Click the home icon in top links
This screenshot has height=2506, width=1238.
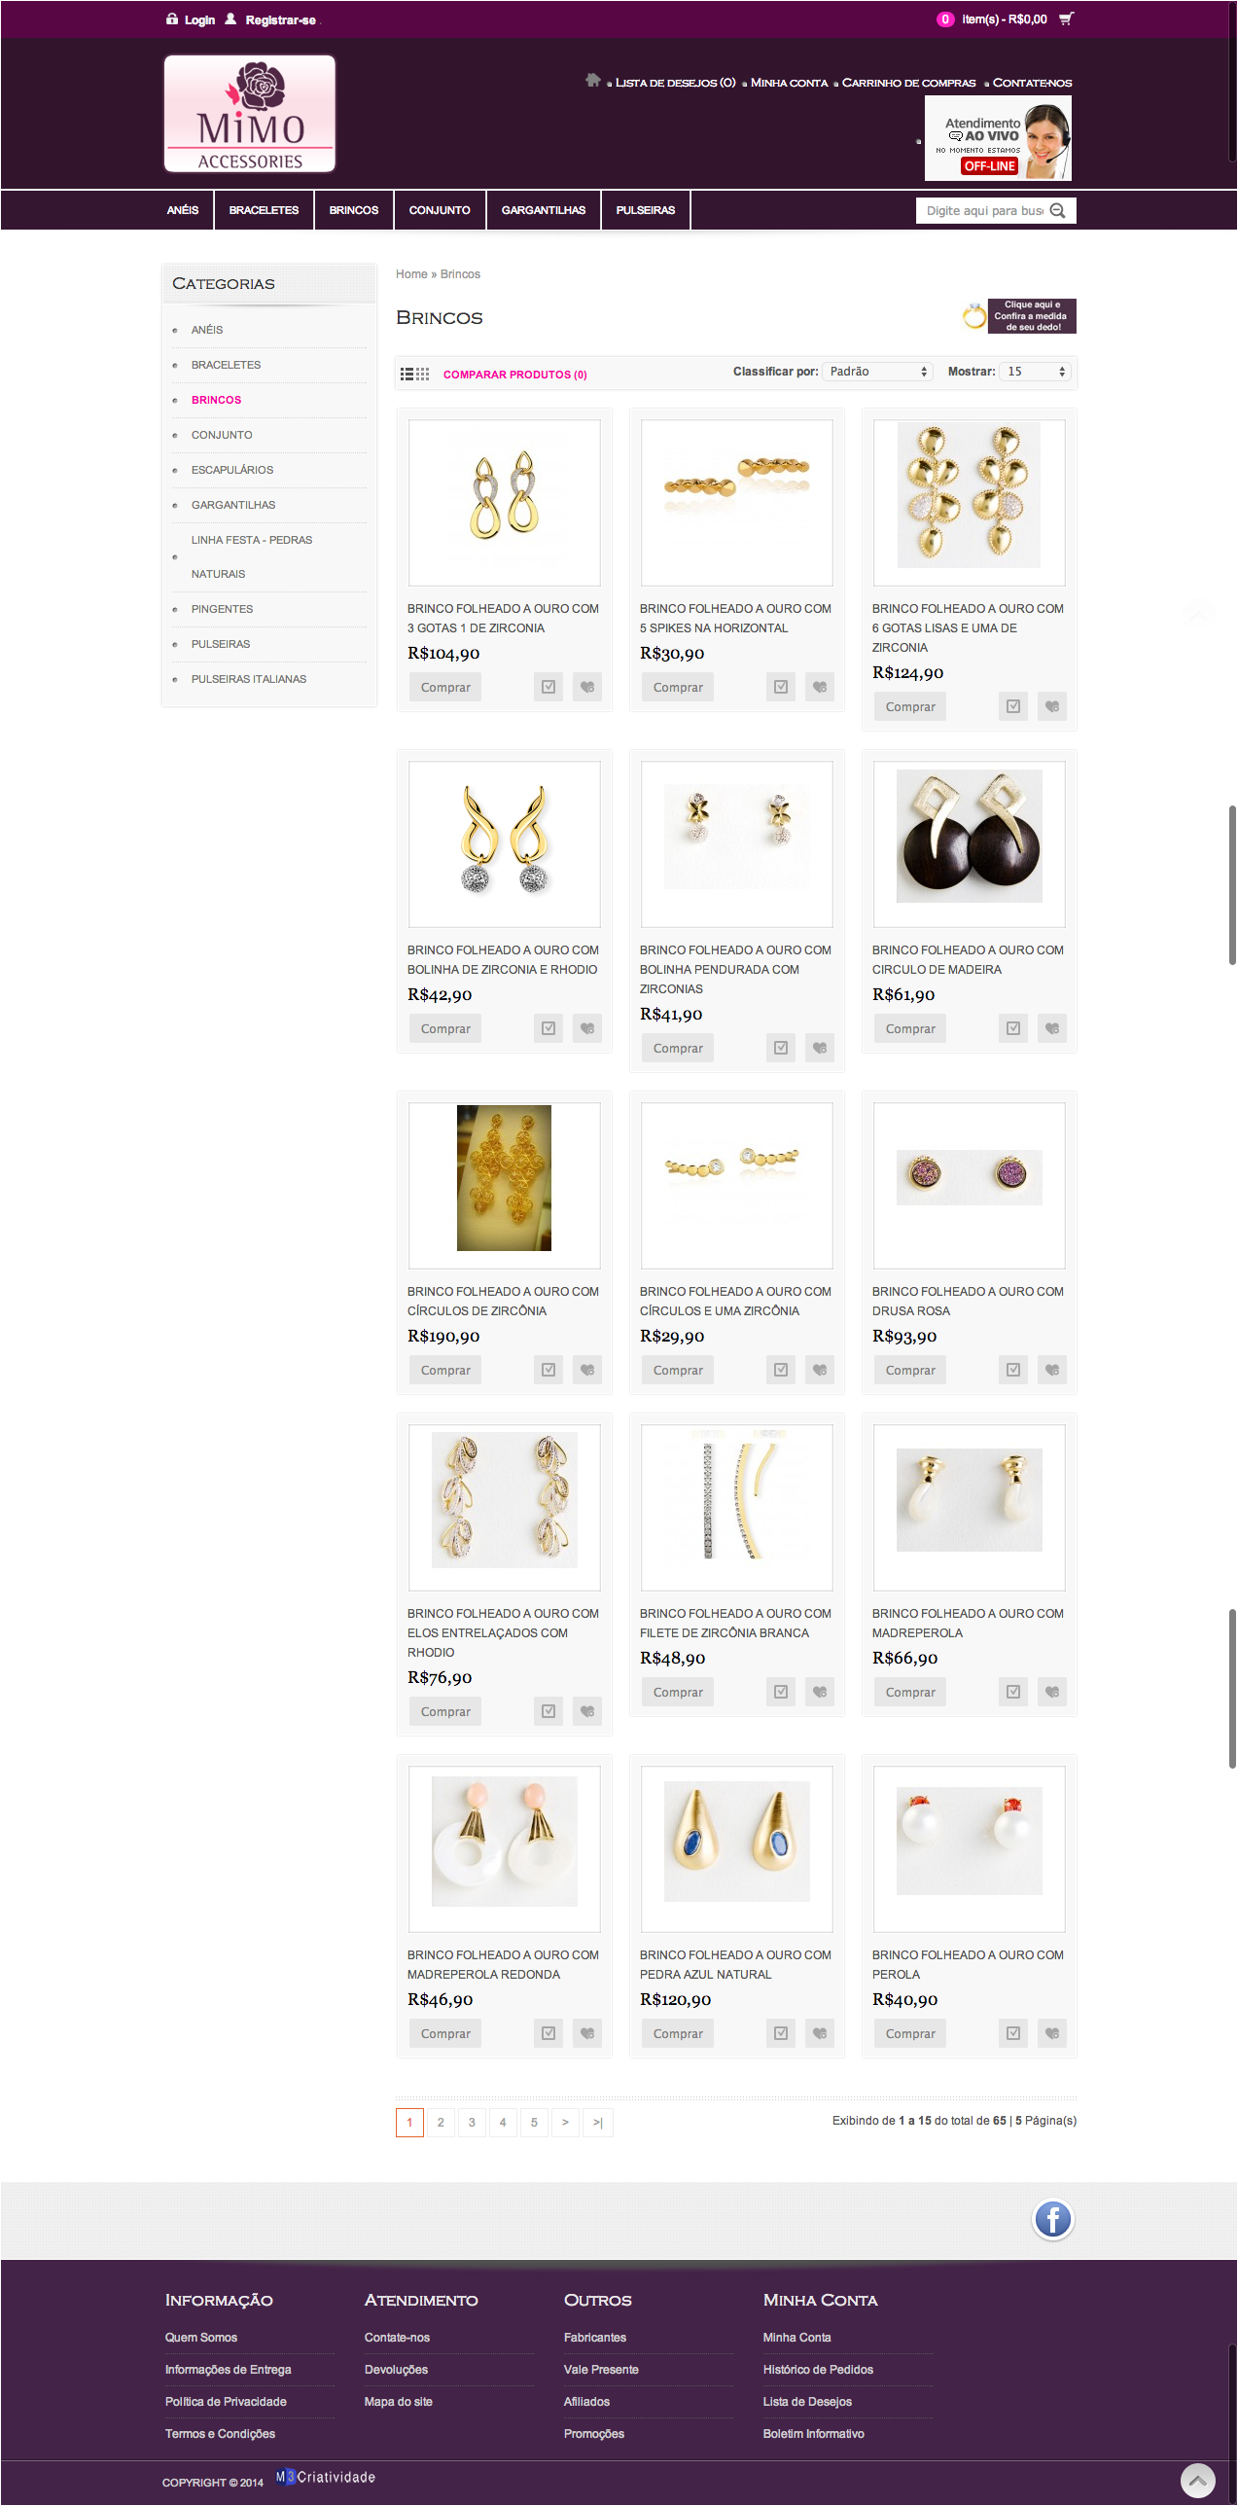(593, 81)
